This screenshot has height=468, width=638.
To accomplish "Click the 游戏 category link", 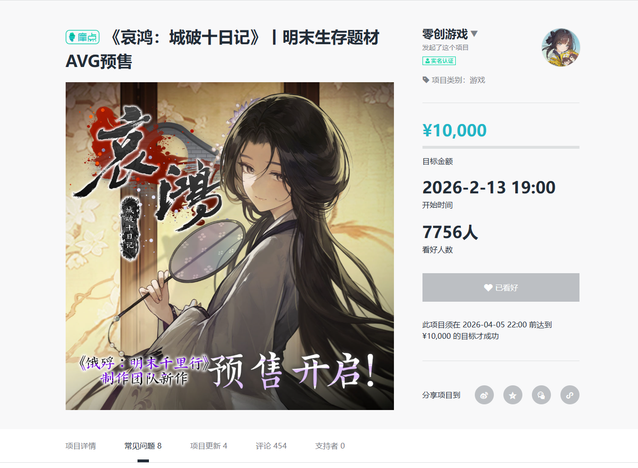I will coord(477,80).
